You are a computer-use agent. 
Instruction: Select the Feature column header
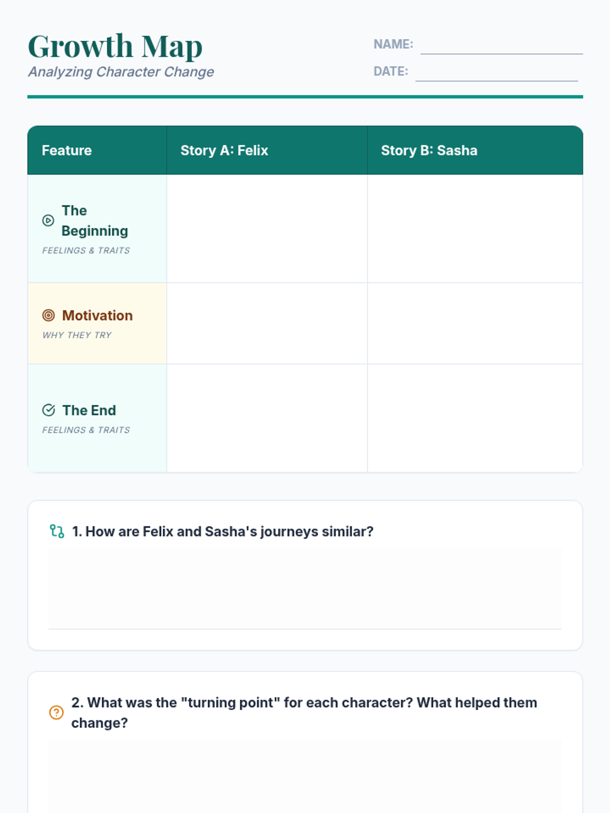coord(97,150)
